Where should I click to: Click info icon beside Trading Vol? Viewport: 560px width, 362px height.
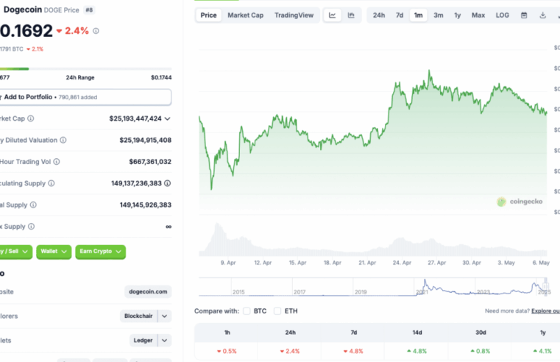pos(57,162)
